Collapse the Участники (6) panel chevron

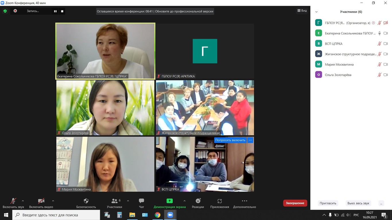(317, 12)
